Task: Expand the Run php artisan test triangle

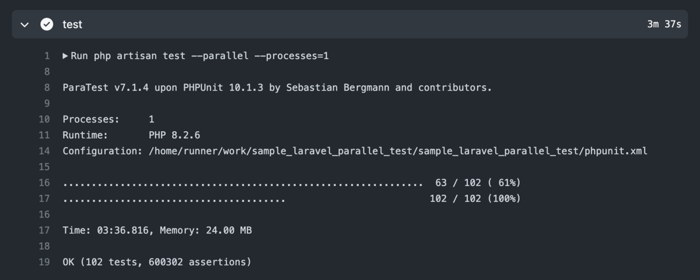Action: 65,56
